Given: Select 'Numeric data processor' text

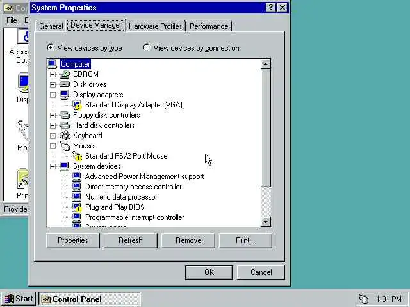Looking at the screenshot, I should click(121, 197).
